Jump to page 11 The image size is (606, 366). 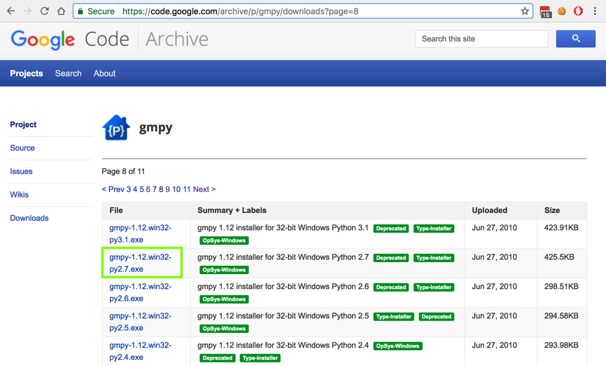[x=186, y=189]
